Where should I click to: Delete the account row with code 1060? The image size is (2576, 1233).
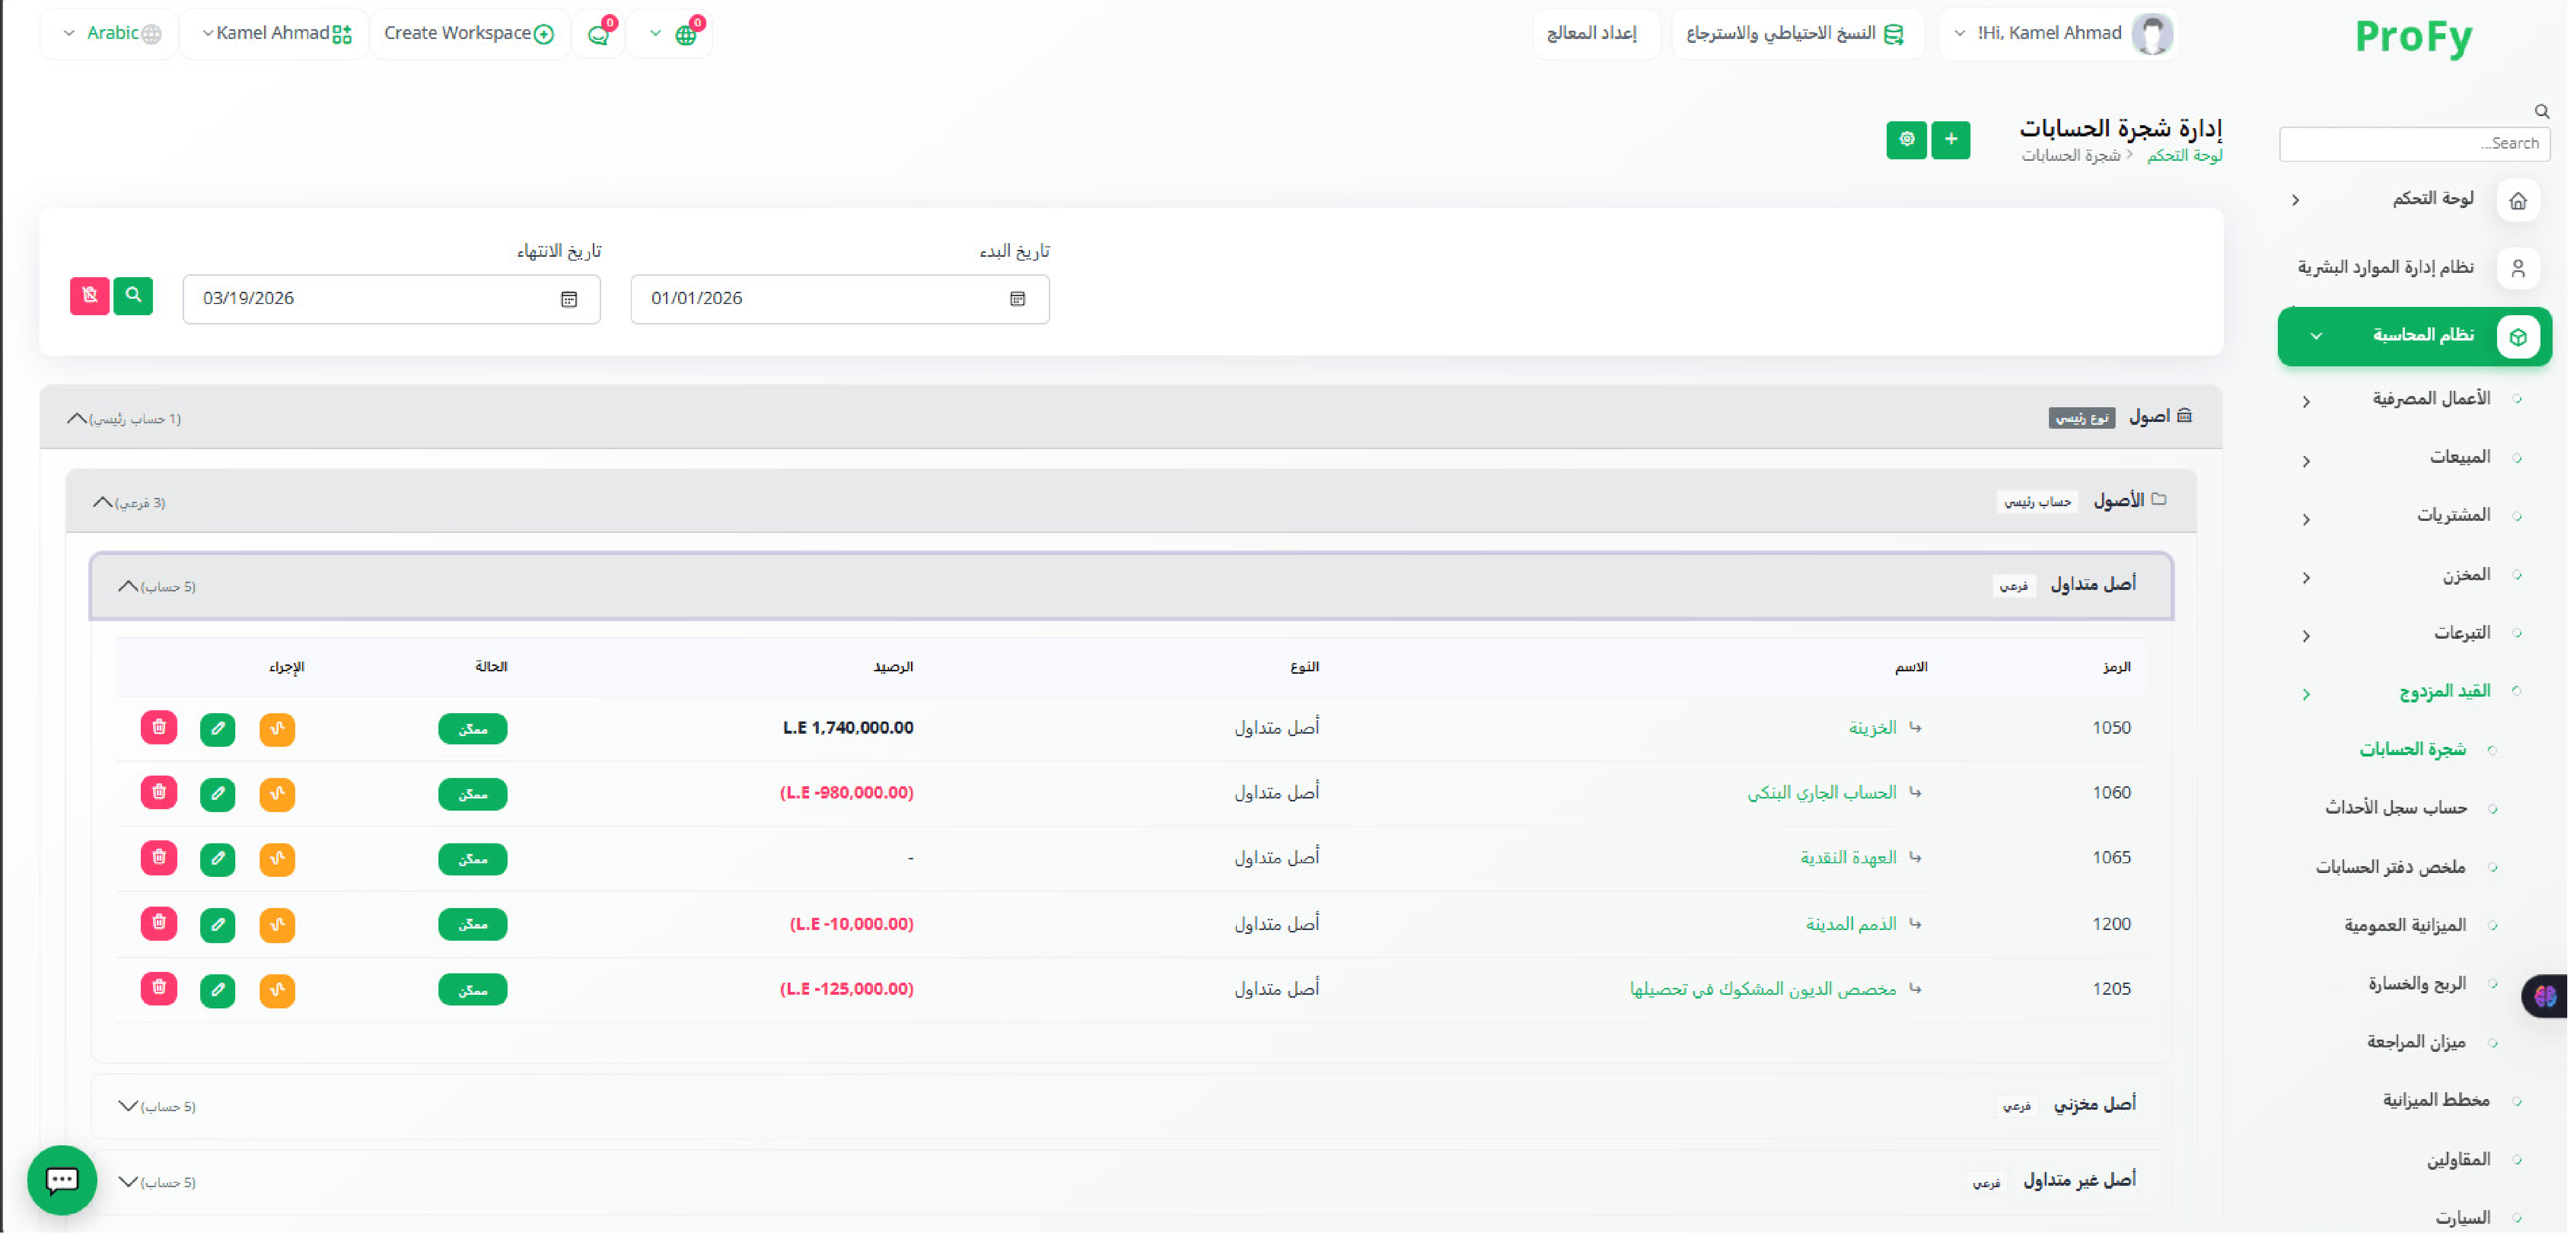click(159, 793)
